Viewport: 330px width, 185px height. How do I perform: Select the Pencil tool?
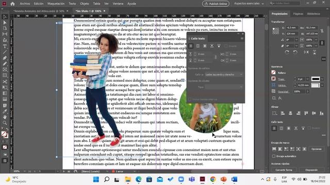pos(5,64)
